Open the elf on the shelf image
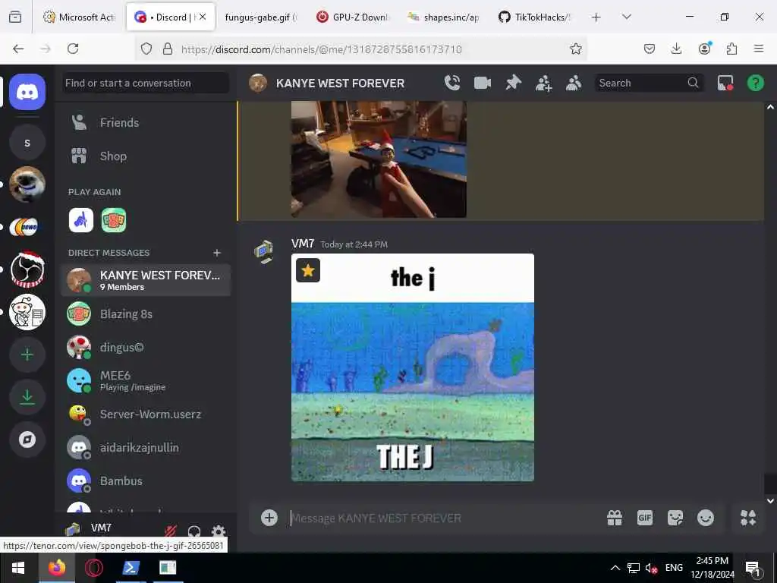 [x=379, y=159]
